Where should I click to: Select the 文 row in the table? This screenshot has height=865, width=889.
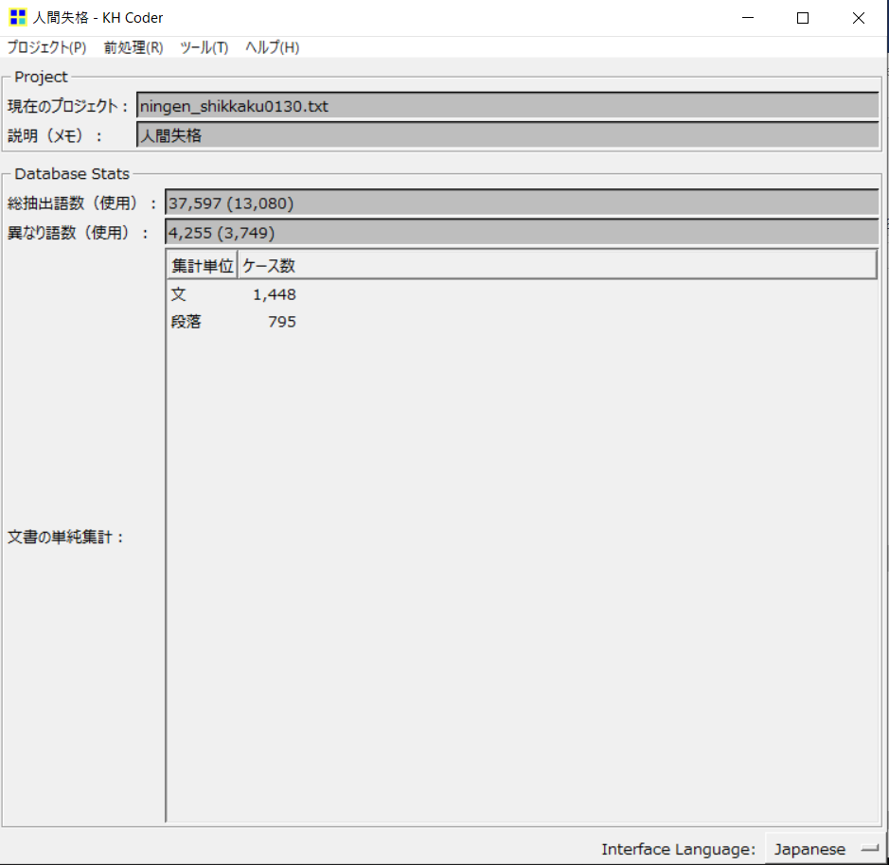click(x=179, y=295)
